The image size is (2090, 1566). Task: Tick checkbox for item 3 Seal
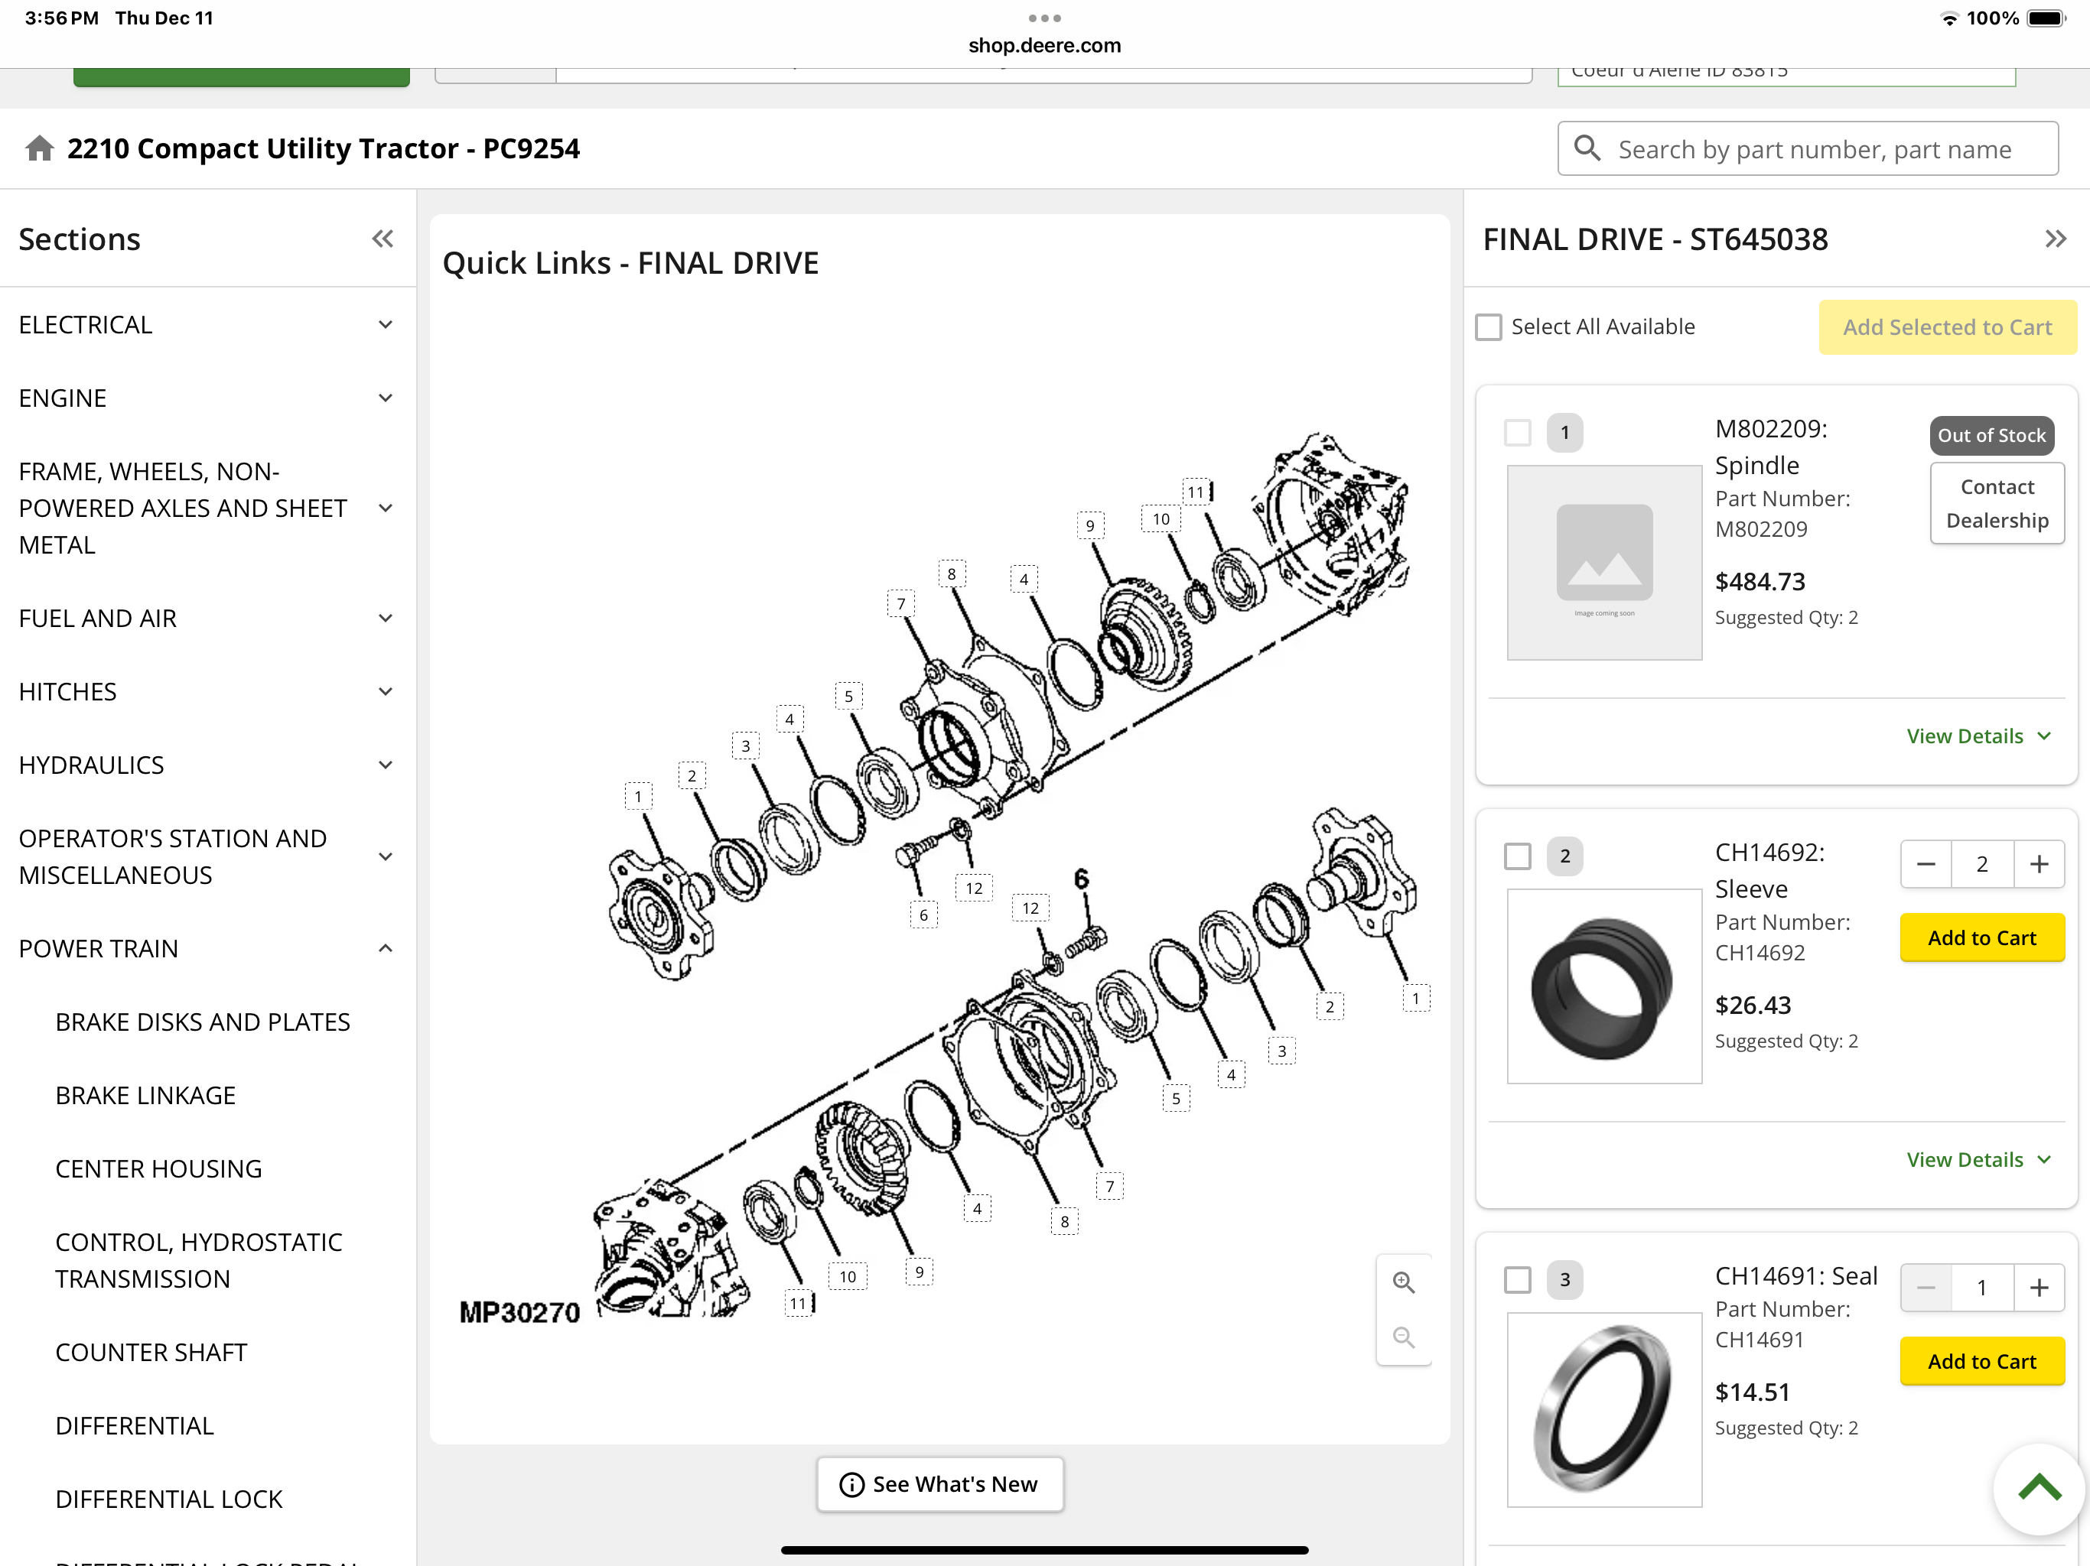click(x=1518, y=1280)
